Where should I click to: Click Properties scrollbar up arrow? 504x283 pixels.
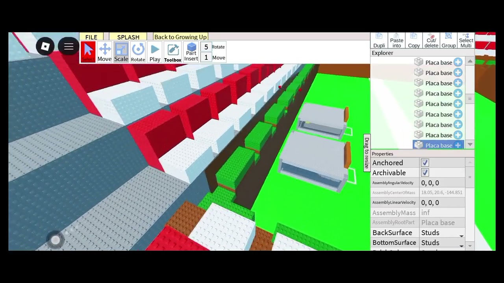click(x=470, y=162)
